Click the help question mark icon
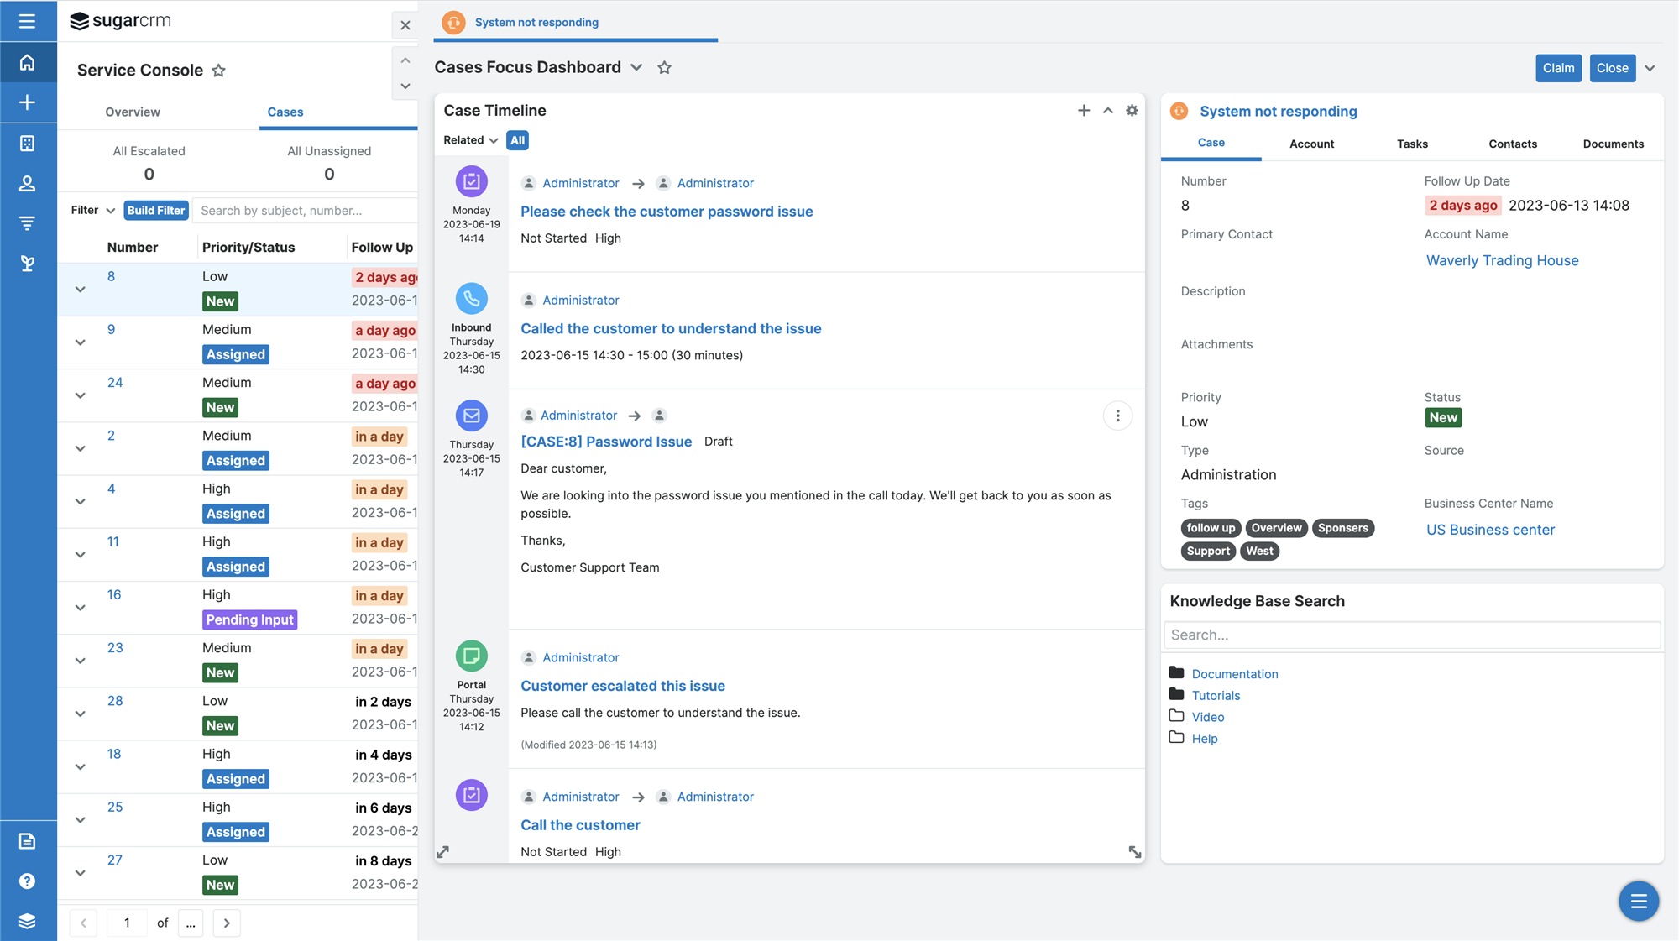Screen dimensions: 1679x941 pos(27,881)
